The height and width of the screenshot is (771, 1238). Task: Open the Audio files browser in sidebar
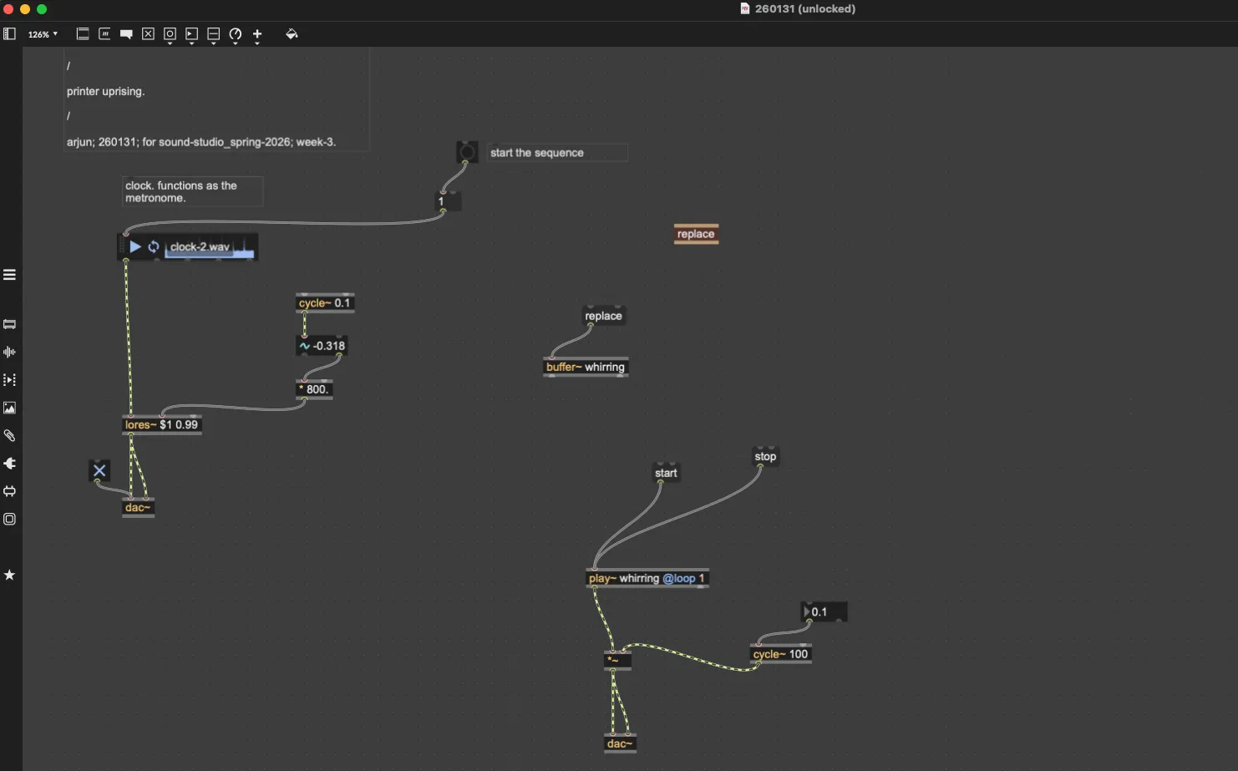[x=10, y=353]
